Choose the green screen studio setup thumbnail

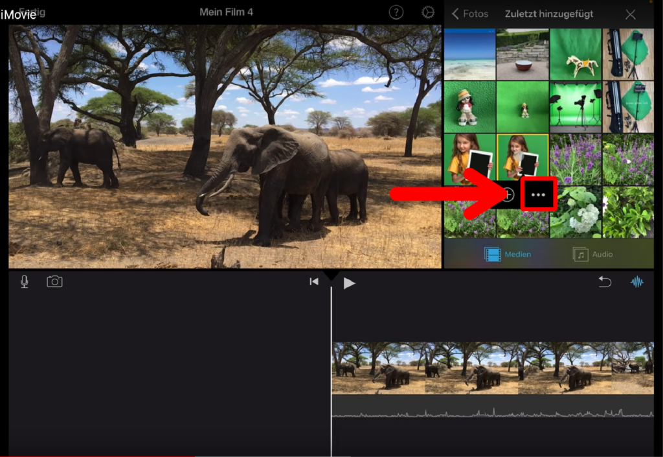576,107
